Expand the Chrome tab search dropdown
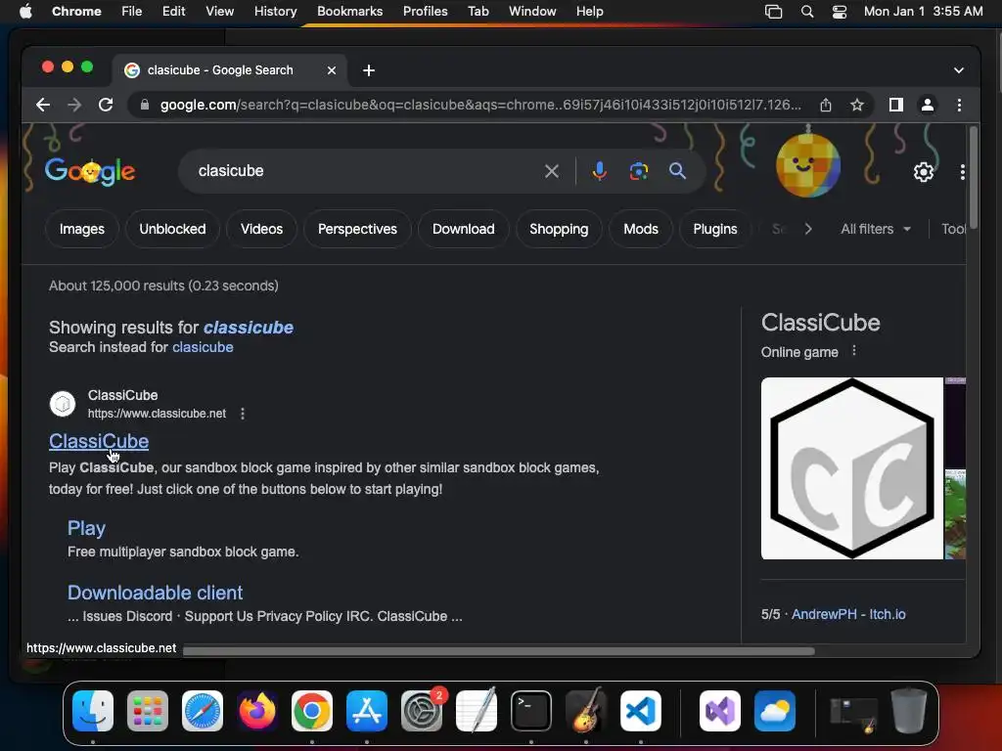1002x751 pixels. tap(959, 70)
